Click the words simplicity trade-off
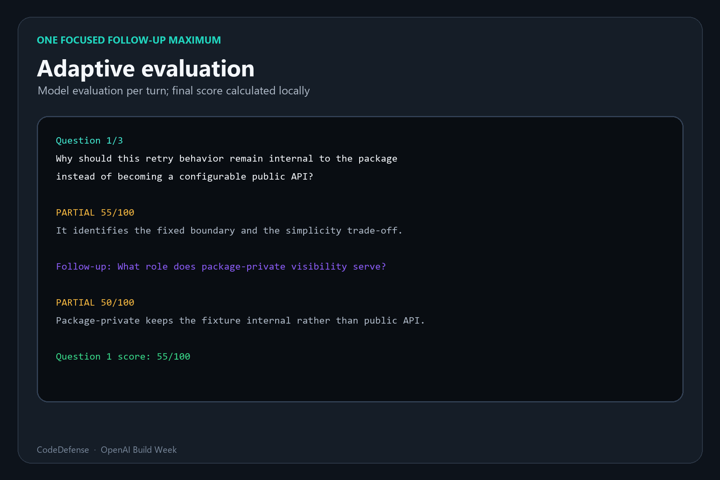The image size is (720, 480). [344, 230]
